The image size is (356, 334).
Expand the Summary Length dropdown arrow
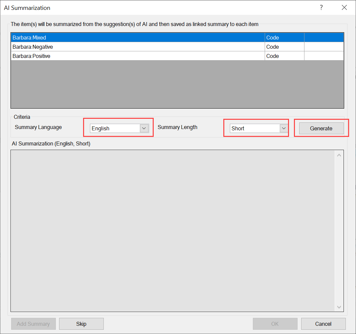pos(284,128)
